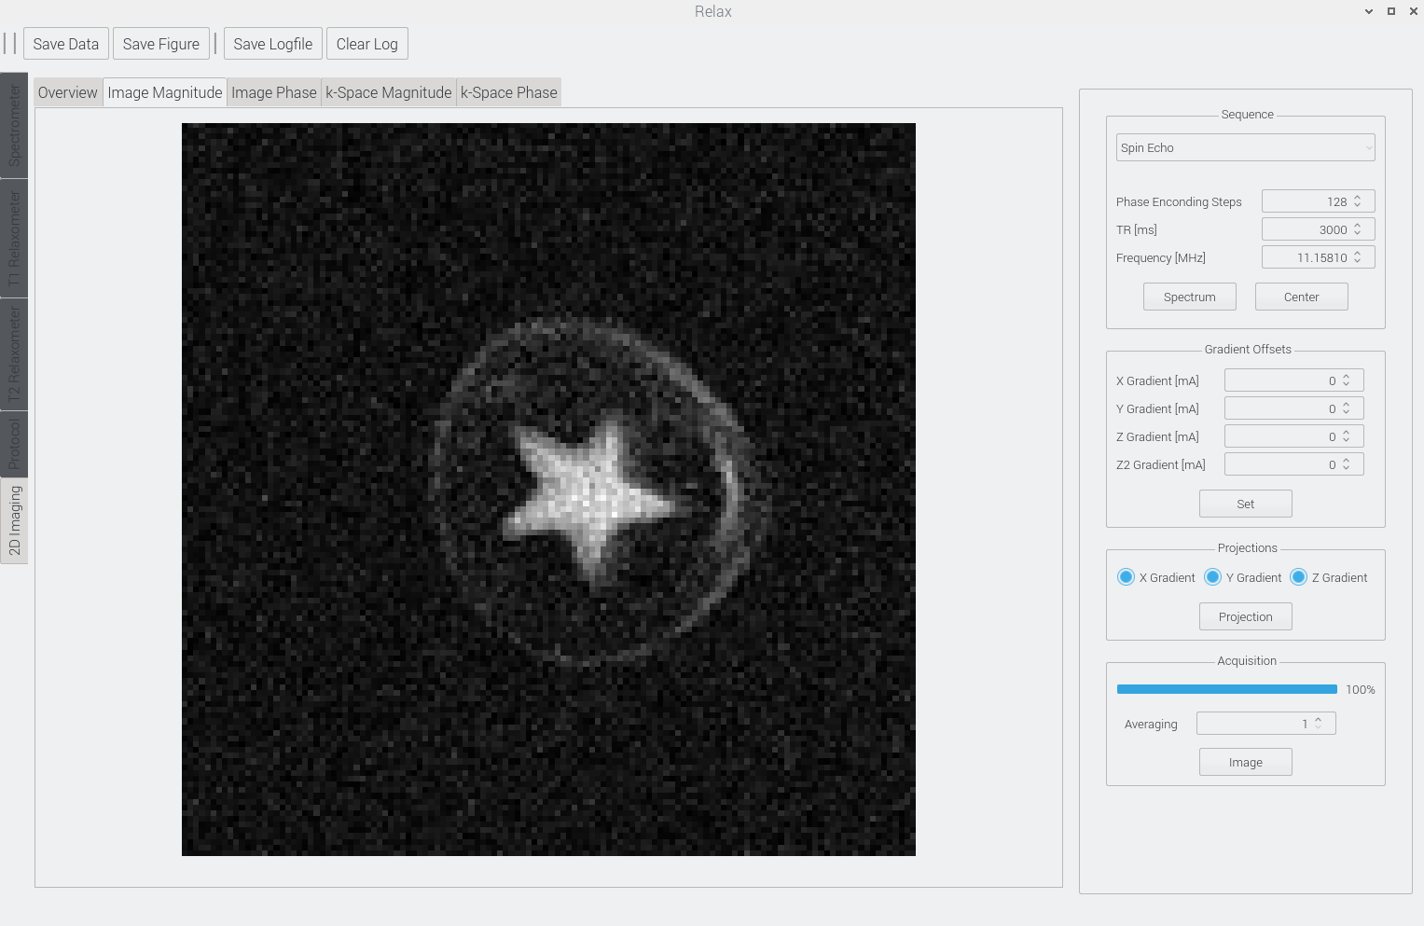Click the Frequency [MHz] input field
1424x926 pixels.
point(1306,257)
